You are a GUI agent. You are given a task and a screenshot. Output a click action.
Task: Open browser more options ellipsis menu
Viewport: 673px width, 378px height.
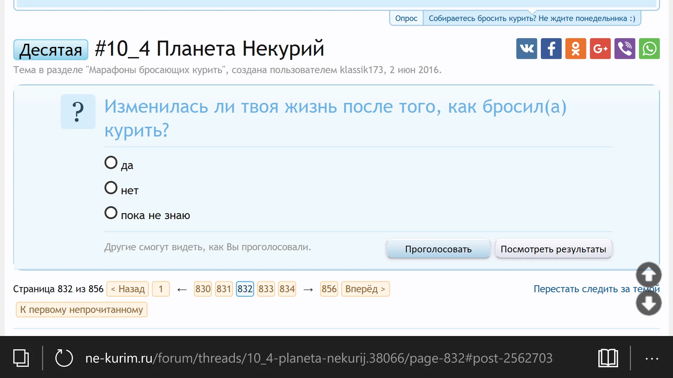pos(652,358)
